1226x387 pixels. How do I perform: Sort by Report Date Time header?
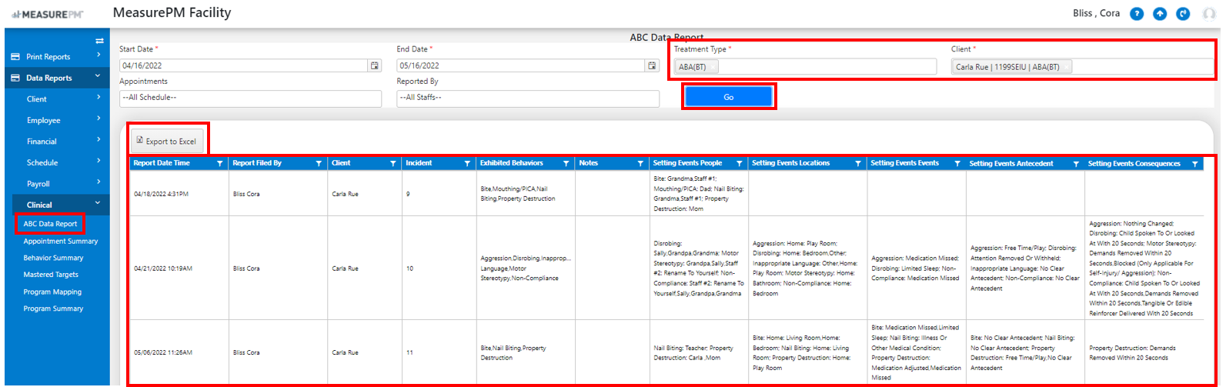click(x=162, y=163)
